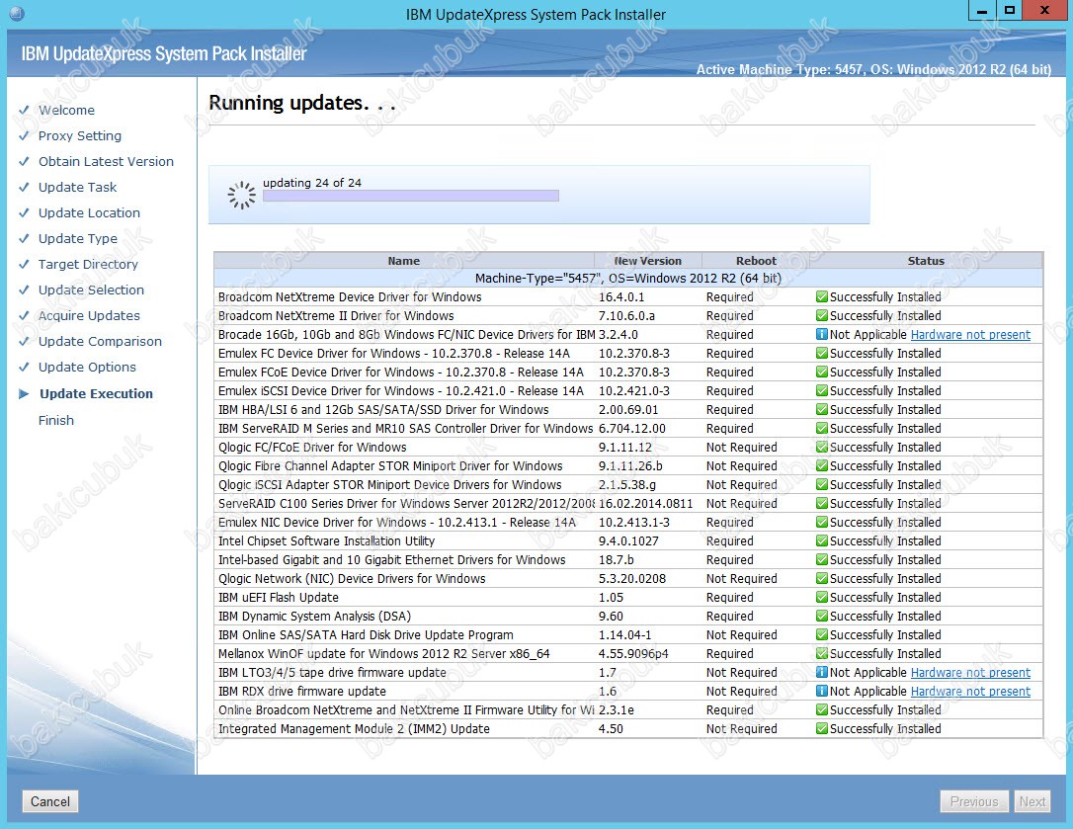Click the success icon for IBM Dynamic System Analysis
1073x829 pixels.
(821, 617)
